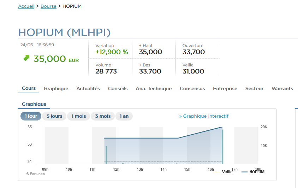Open the Accueil breadcrumb link
The height and width of the screenshot is (188, 298).
[26, 6]
